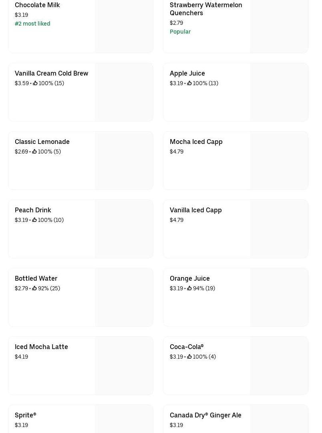322x433 pixels.
Task: Click the Peach Drink product image
Action: [124, 229]
